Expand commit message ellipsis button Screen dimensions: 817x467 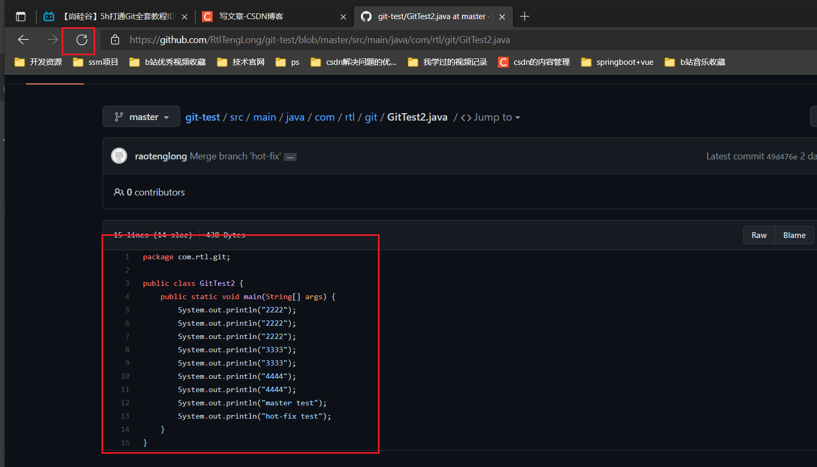(x=290, y=157)
